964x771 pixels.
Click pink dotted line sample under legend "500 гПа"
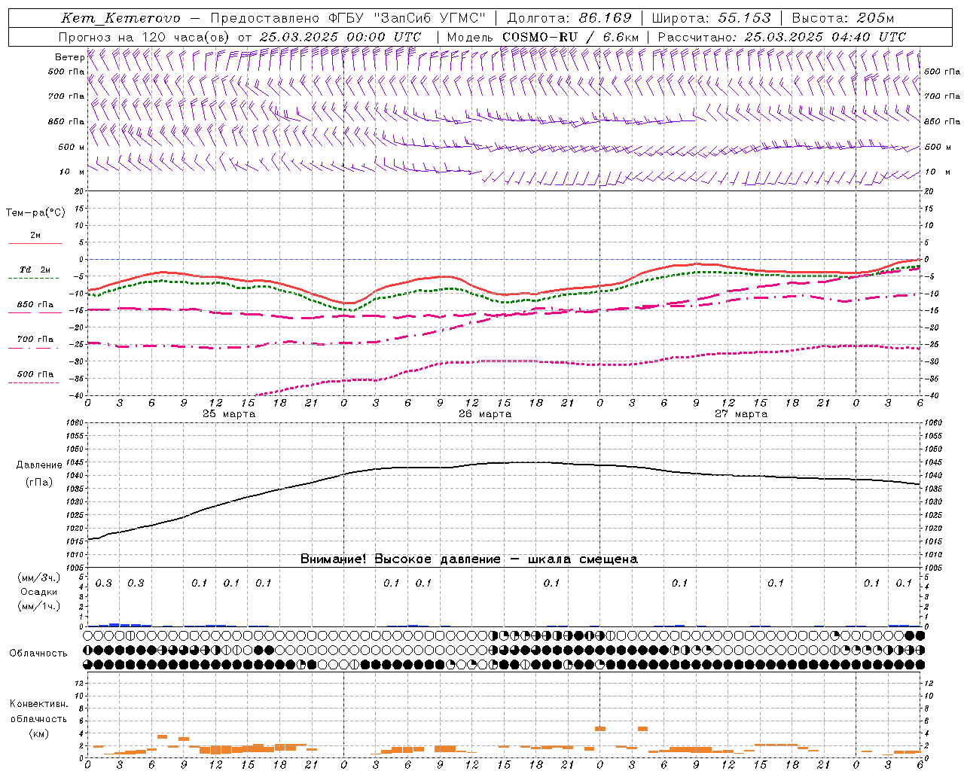click(34, 382)
